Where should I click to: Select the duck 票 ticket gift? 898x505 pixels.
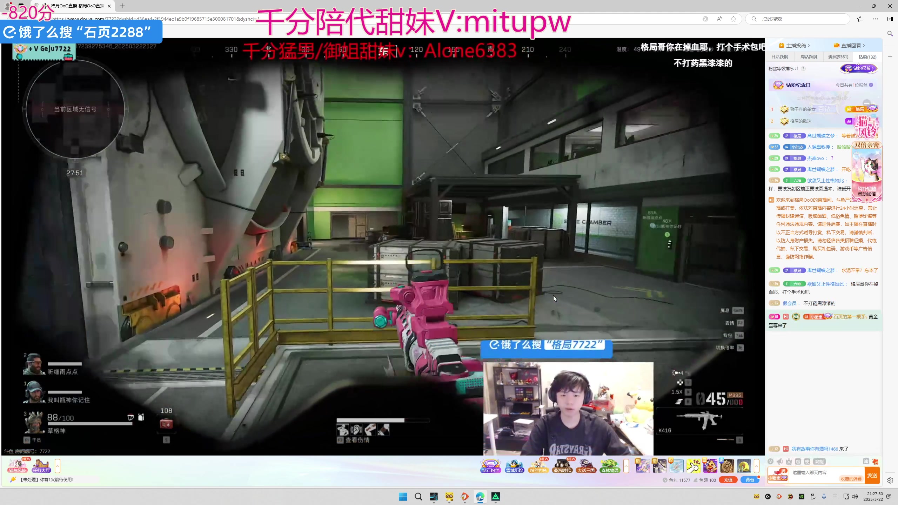pyautogui.click(x=710, y=466)
